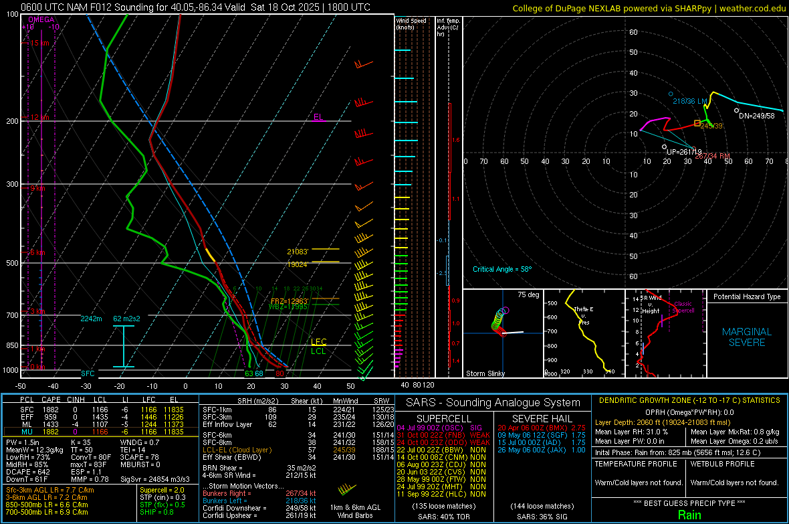
Task: Click the green LCL label on the skew-T
Action: click(x=318, y=351)
